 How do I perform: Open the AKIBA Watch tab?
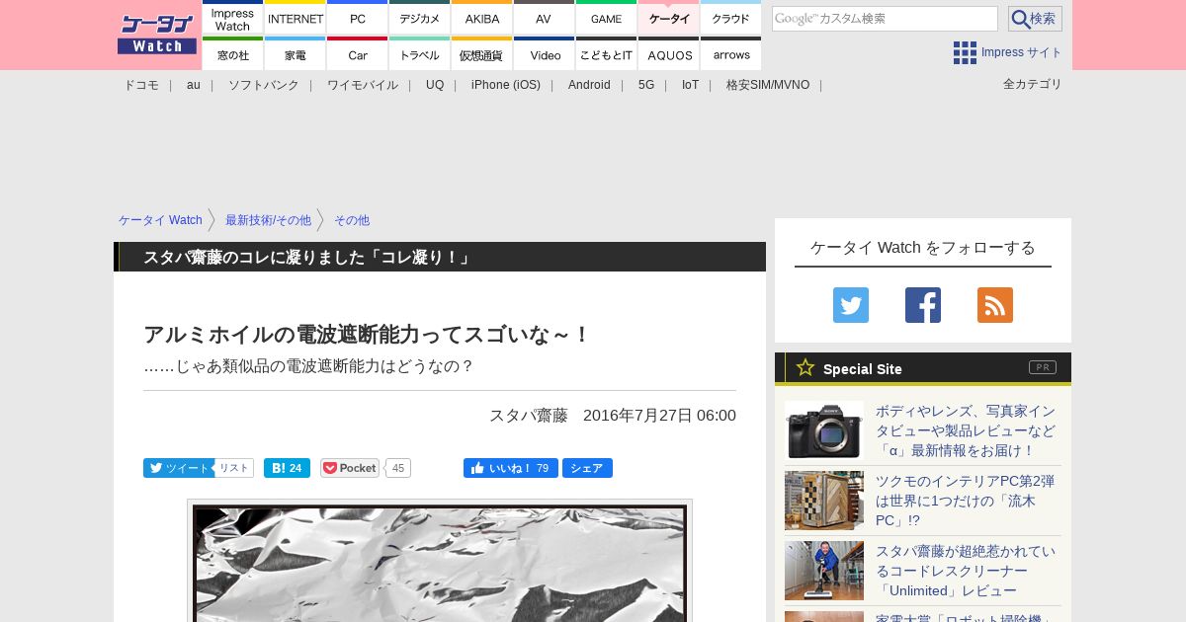(482, 17)
